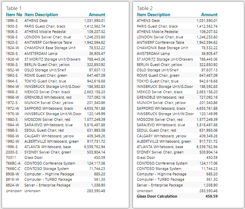Click ATHENS Desk in Table 2

[x=148, y=21]
